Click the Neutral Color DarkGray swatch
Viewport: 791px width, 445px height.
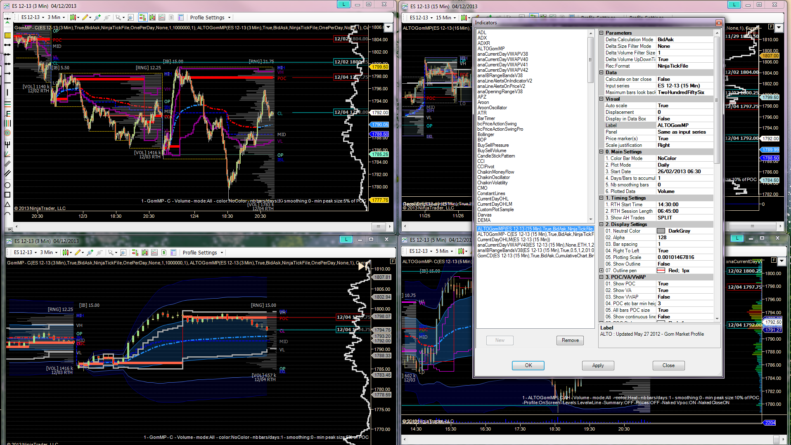pos(661,231)
